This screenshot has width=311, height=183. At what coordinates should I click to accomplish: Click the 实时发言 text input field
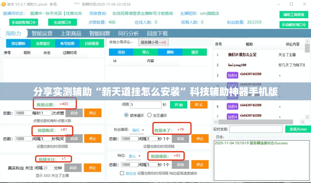click(x=256, y=129)
